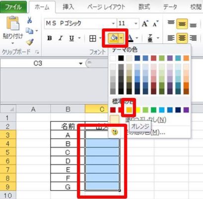Click the Cut scissors icon
Image resolution: width=203 pixels, height=199 pixels.
click(30, 20)
